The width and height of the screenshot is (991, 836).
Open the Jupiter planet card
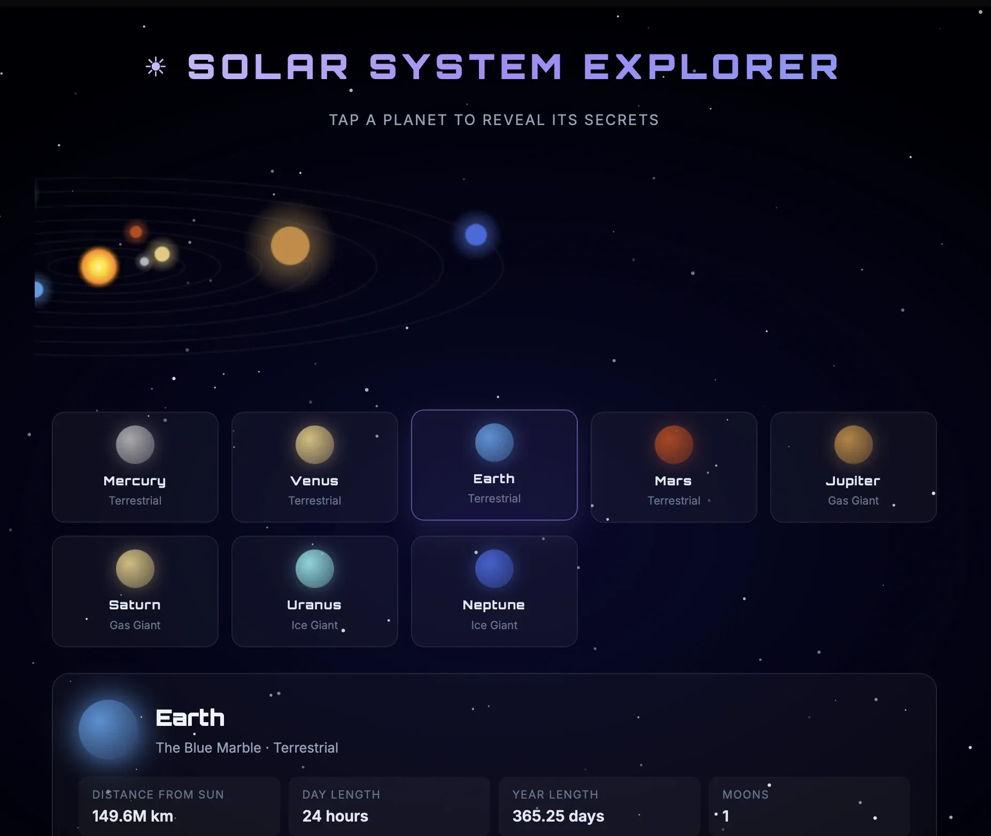(x=854, y=467)
